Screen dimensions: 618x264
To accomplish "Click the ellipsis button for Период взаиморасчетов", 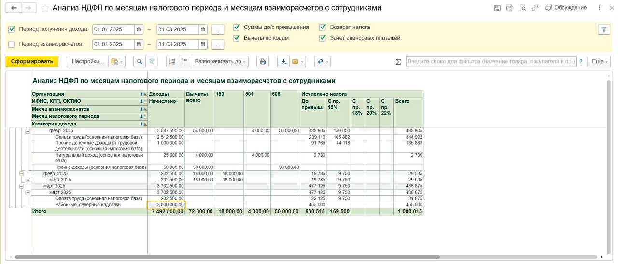I will click(x=218, y=44).
